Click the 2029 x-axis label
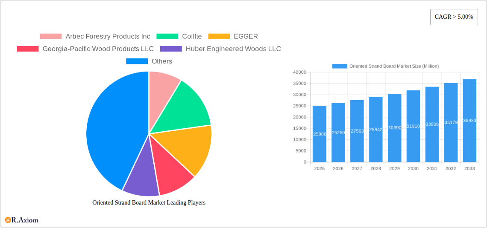Image resolution: width=487 pixels, height=228 pixels. pyautogui.click(x=394, y=168)
